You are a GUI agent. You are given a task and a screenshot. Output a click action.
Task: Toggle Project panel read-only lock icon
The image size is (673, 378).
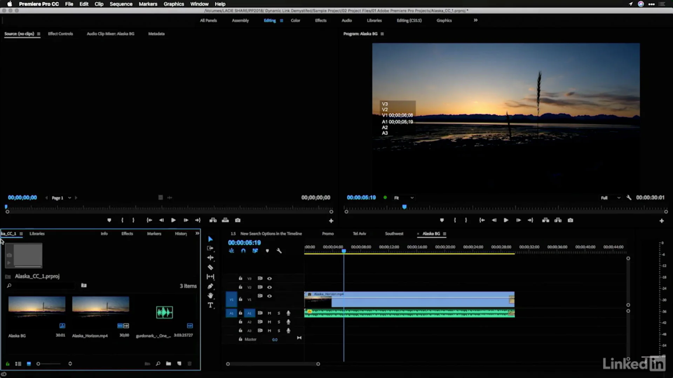7,364
